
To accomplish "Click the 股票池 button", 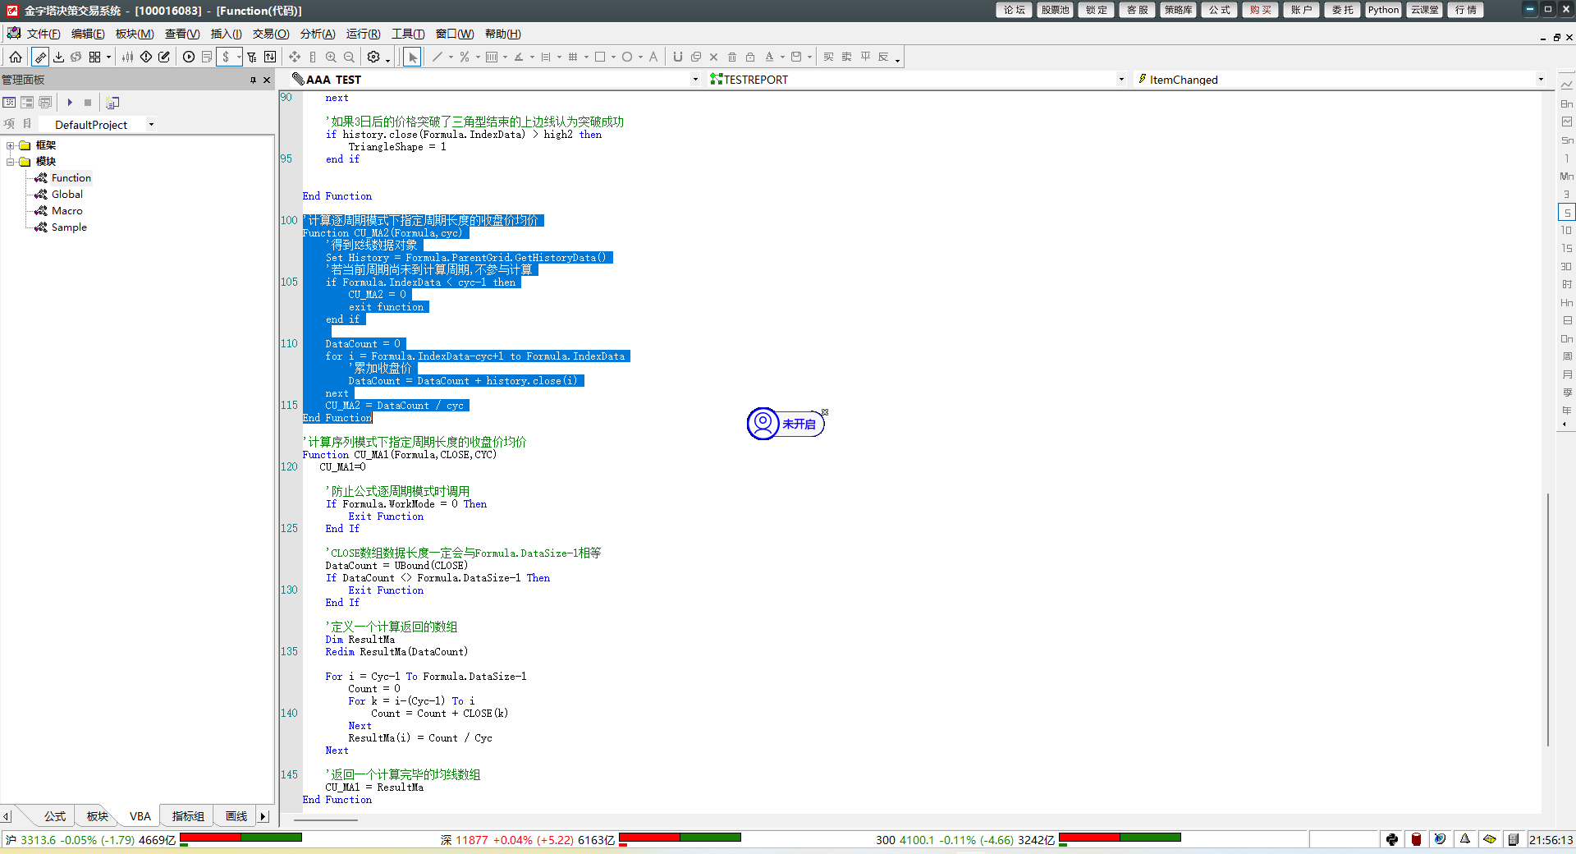I will pos(1056,10).
